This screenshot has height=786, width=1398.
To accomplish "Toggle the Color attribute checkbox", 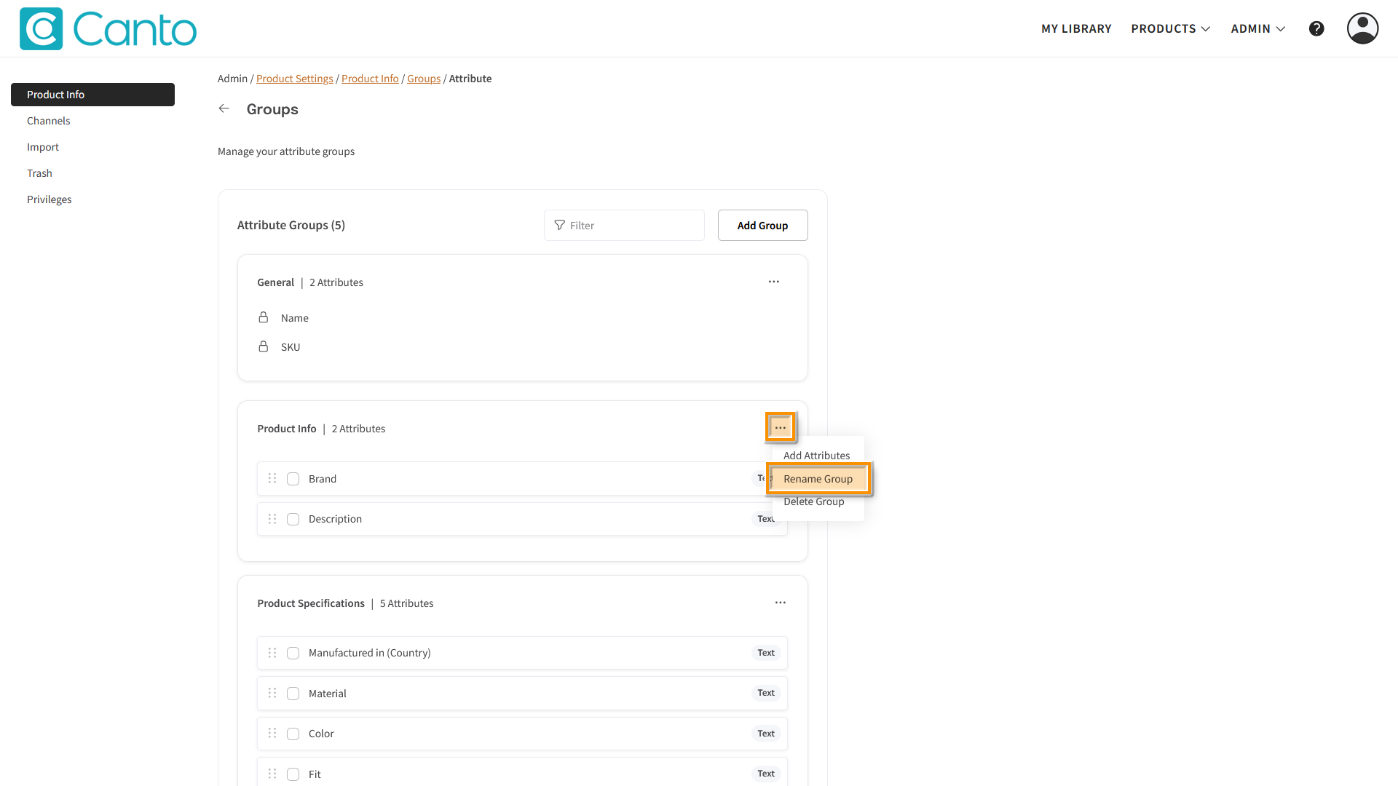I will [x=293, y=734].
